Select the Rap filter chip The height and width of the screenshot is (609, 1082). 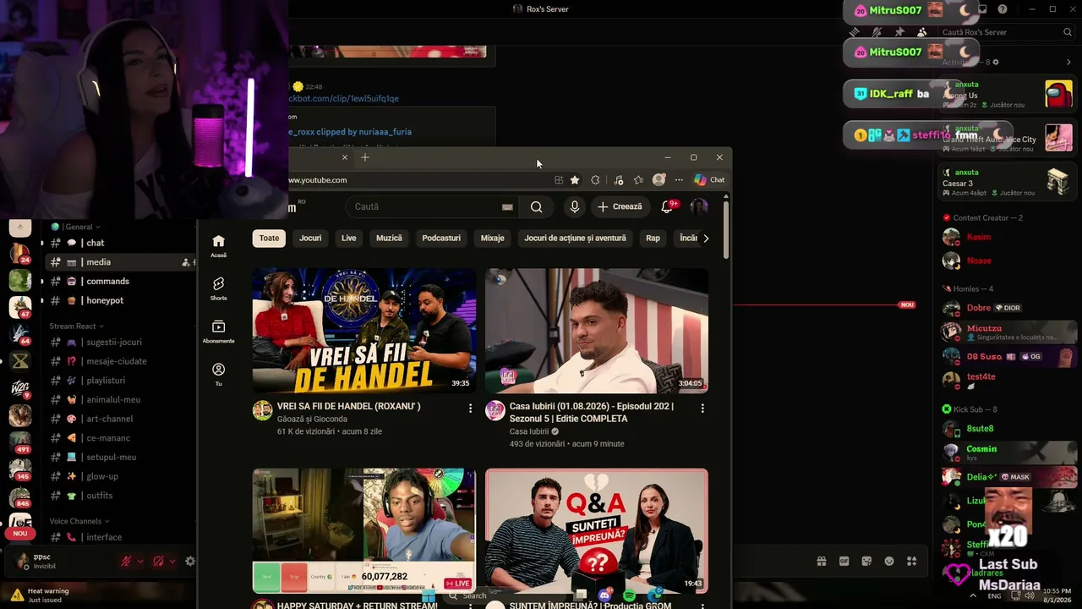(653, 239)
